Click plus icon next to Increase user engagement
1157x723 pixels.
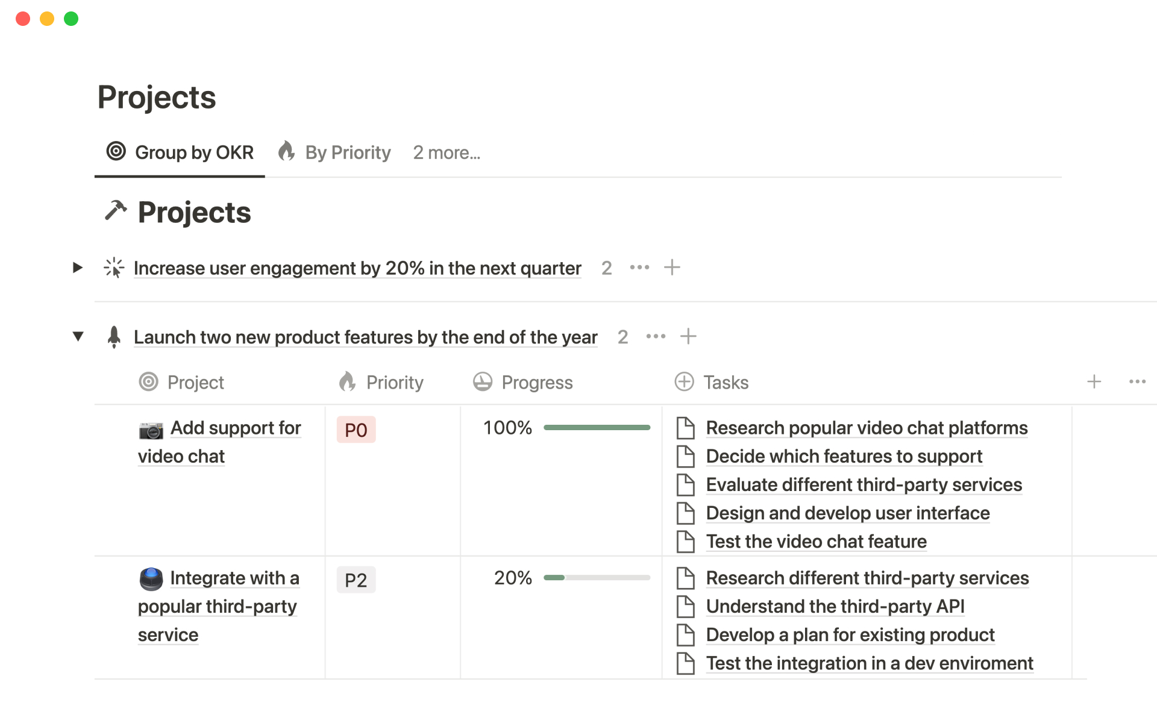point(672,268)
